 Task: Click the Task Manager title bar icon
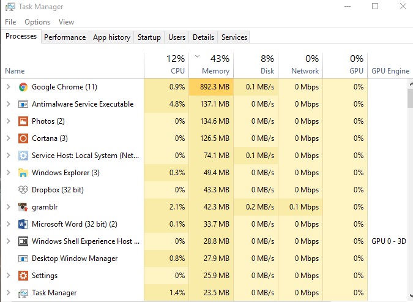(x=10, y=7)
